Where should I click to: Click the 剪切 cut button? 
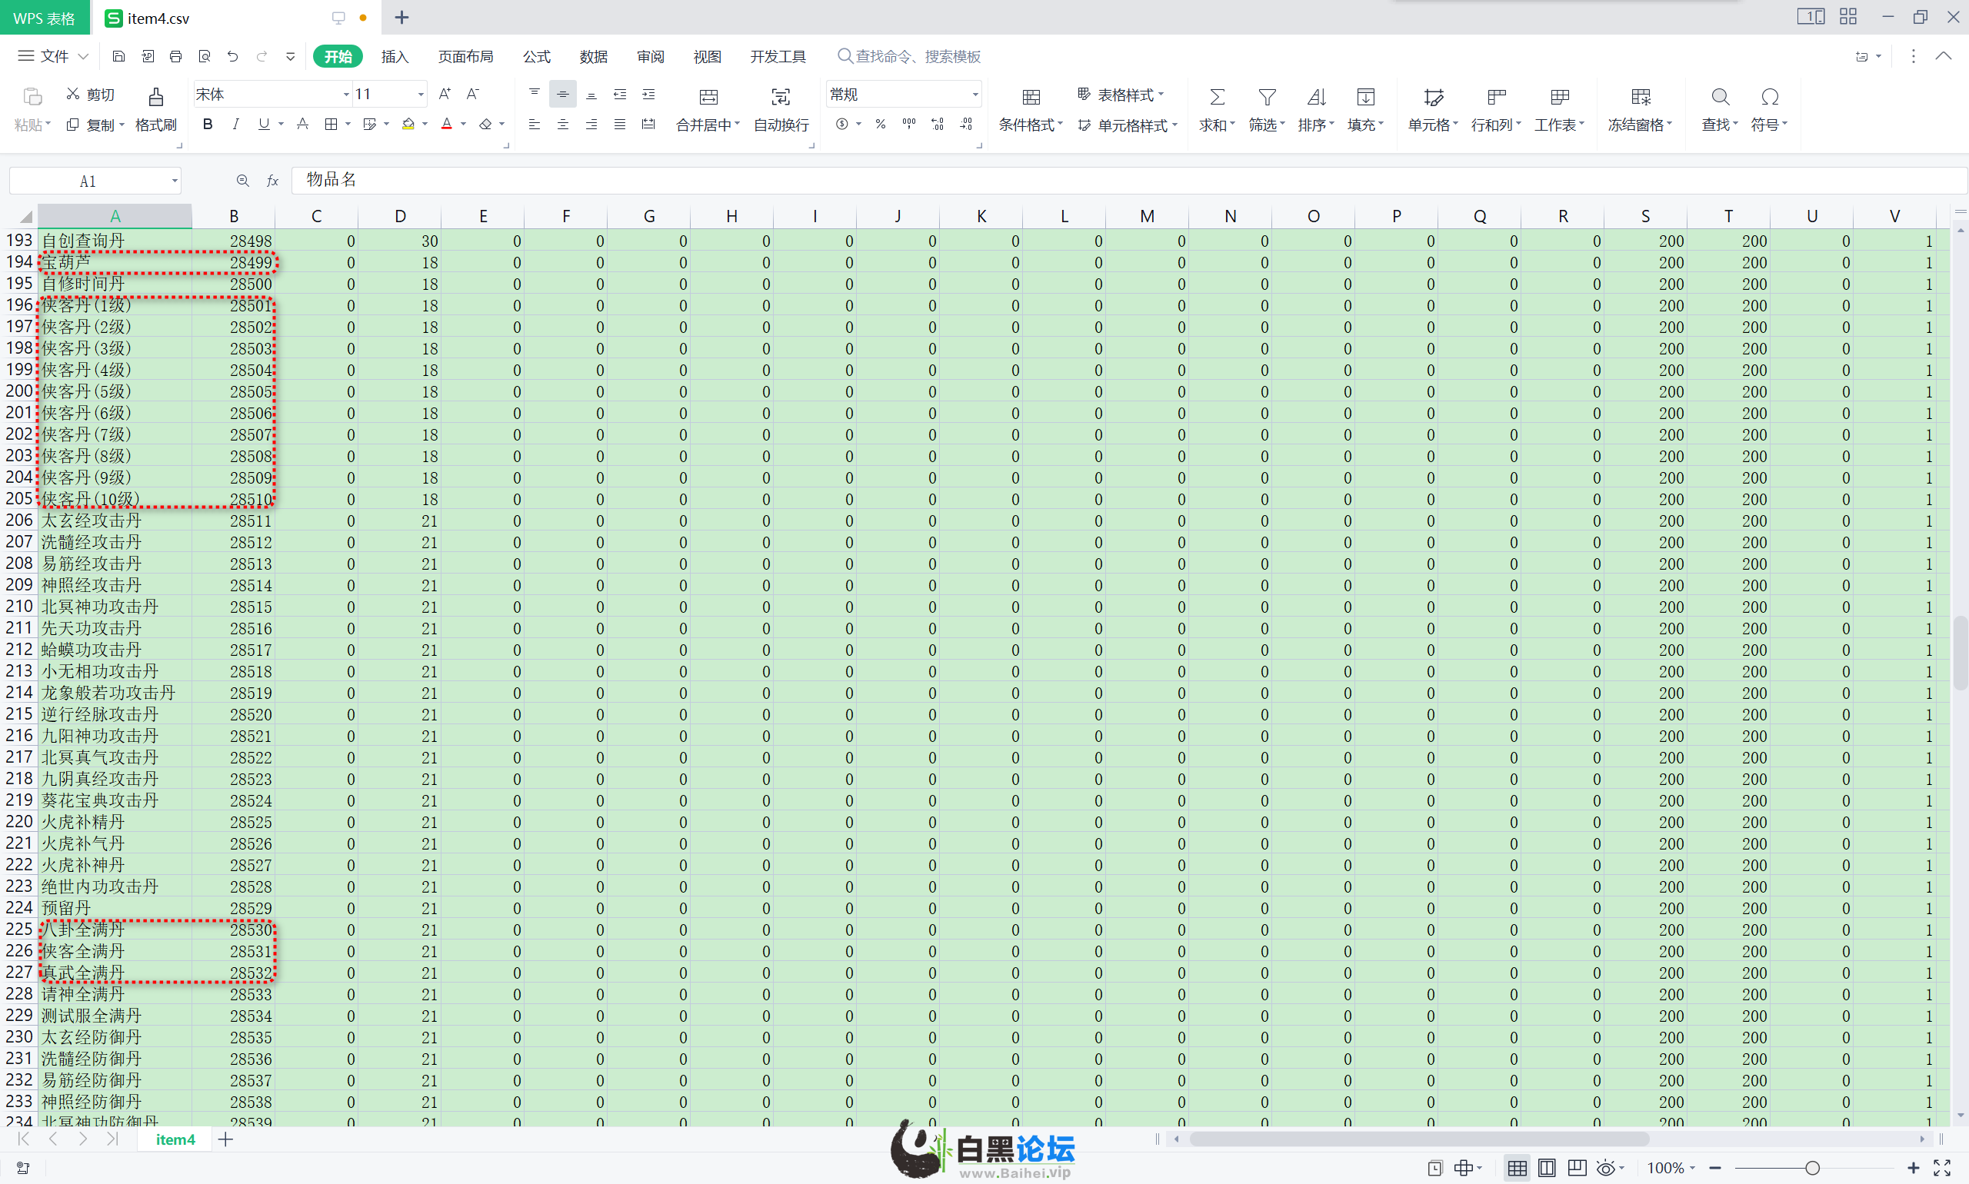[x=90, y=94]
